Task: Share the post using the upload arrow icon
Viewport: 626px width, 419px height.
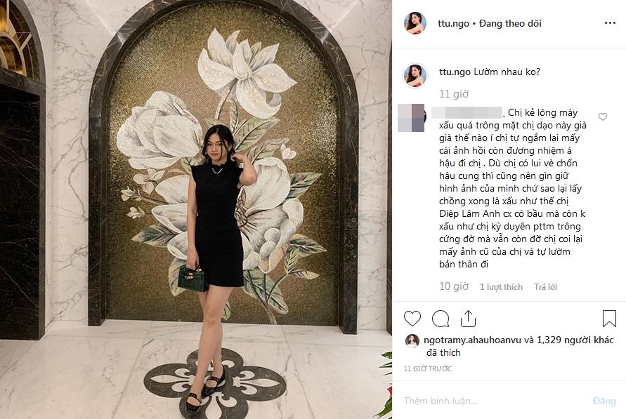Action: point(468,319)
